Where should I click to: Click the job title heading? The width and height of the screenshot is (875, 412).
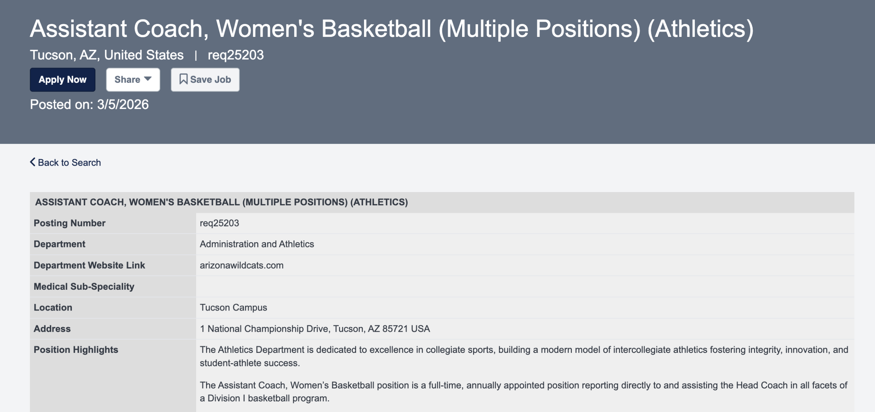pyautogui.click(x=391, y=29)
